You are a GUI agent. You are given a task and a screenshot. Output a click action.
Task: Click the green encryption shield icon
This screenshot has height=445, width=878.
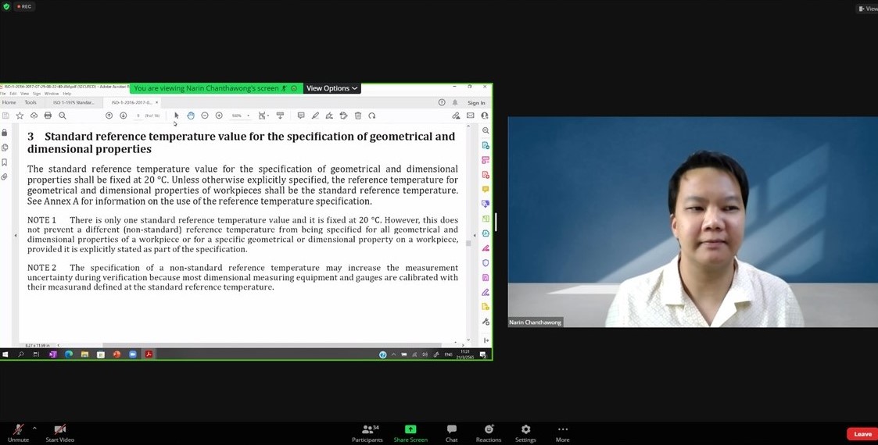pyautogui.click(x=7, y=6)
